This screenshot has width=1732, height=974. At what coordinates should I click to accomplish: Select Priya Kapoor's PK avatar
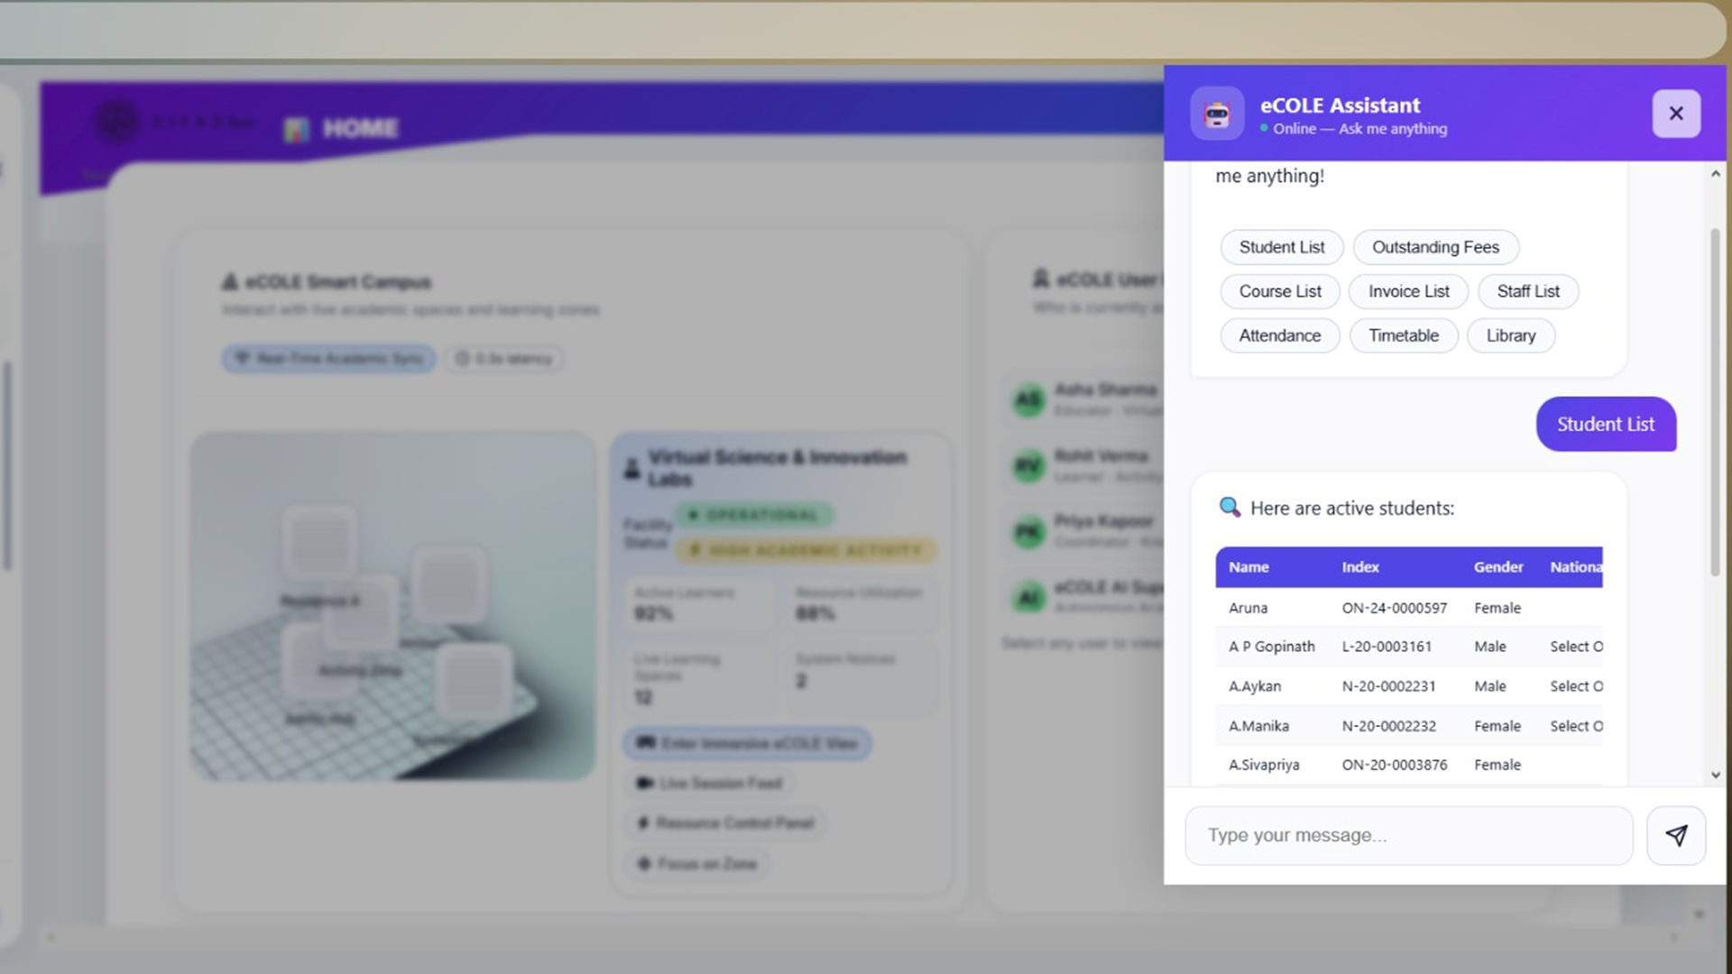click(x=1028, y=532)
